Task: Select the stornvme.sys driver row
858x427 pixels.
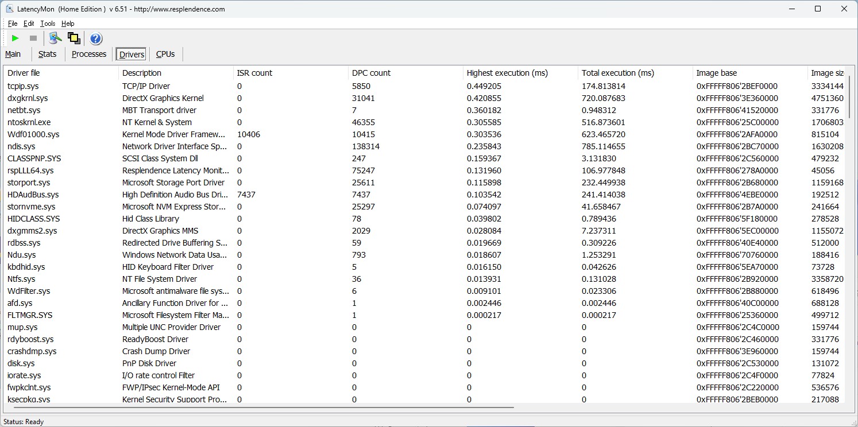Action: (x=424, y=207)
